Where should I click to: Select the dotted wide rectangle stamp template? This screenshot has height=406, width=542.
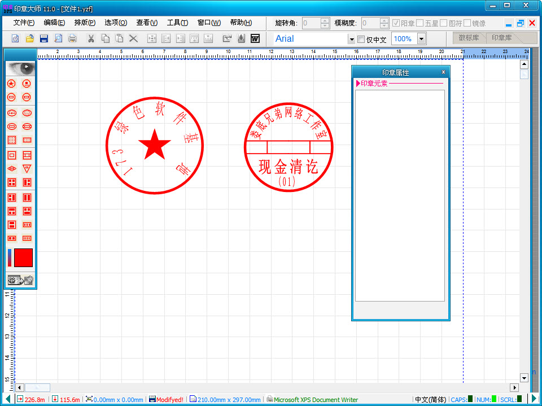(x=27, y=140)
